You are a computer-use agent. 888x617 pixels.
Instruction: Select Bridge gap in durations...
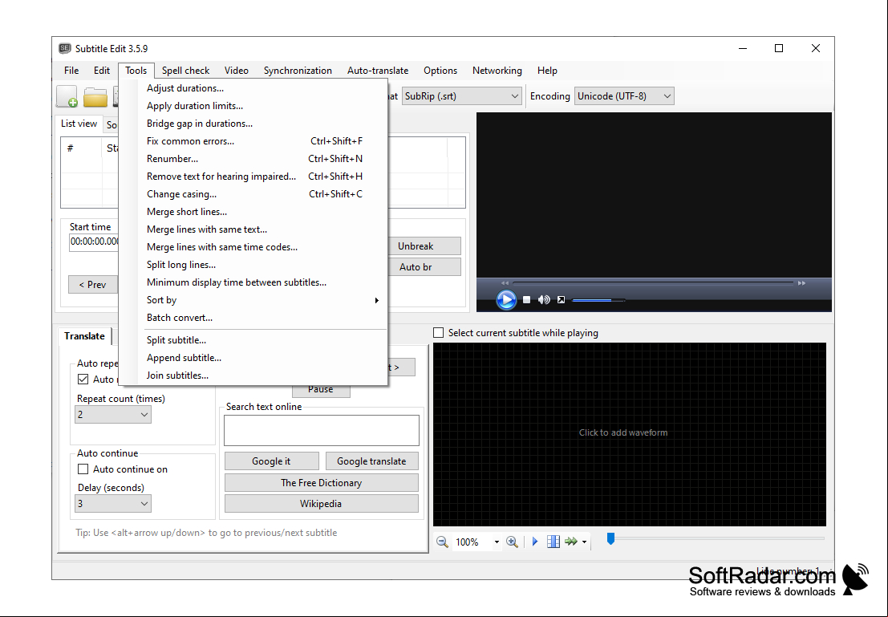262,124
